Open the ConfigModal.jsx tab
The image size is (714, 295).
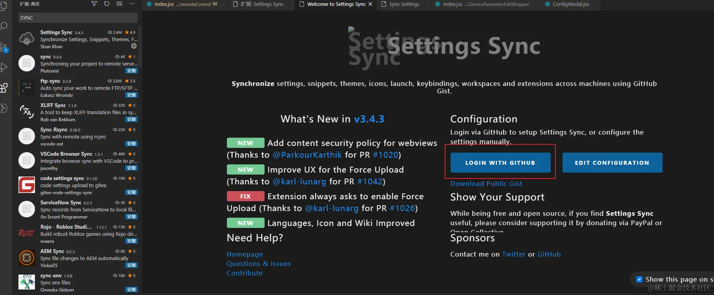[570, 4]
